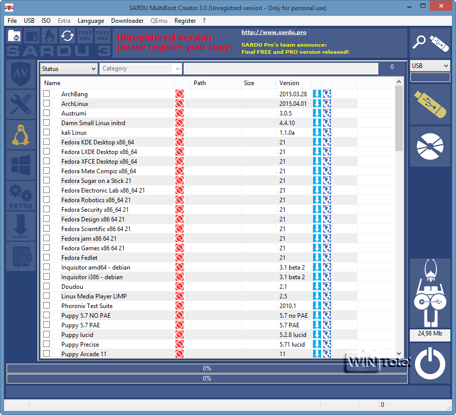
Task: Open the report search sidebar icon
Action: click(21, 256)
